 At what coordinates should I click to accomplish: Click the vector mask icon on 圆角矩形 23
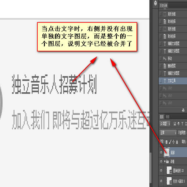(x=171, y=172)
